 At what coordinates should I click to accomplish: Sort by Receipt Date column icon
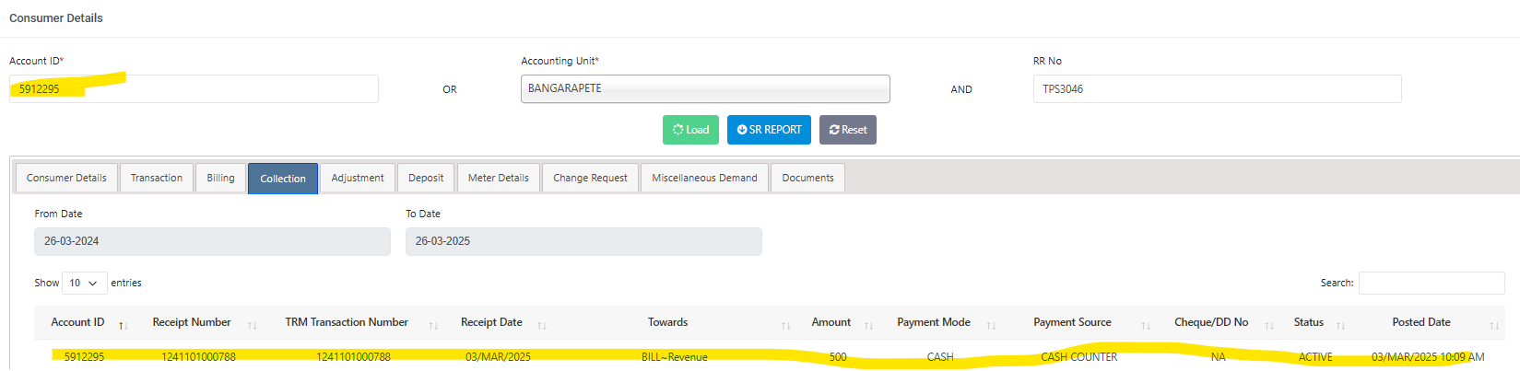click(542, 326)
